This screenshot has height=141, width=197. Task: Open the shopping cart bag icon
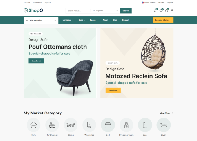[167, 11]
